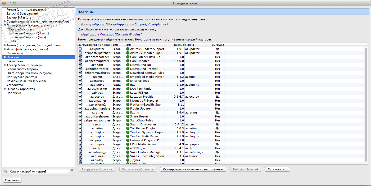This screenshot has width=371, height=186.
Task: Click the green dot beside Swarm Discoveries
Action: point(128,124)
